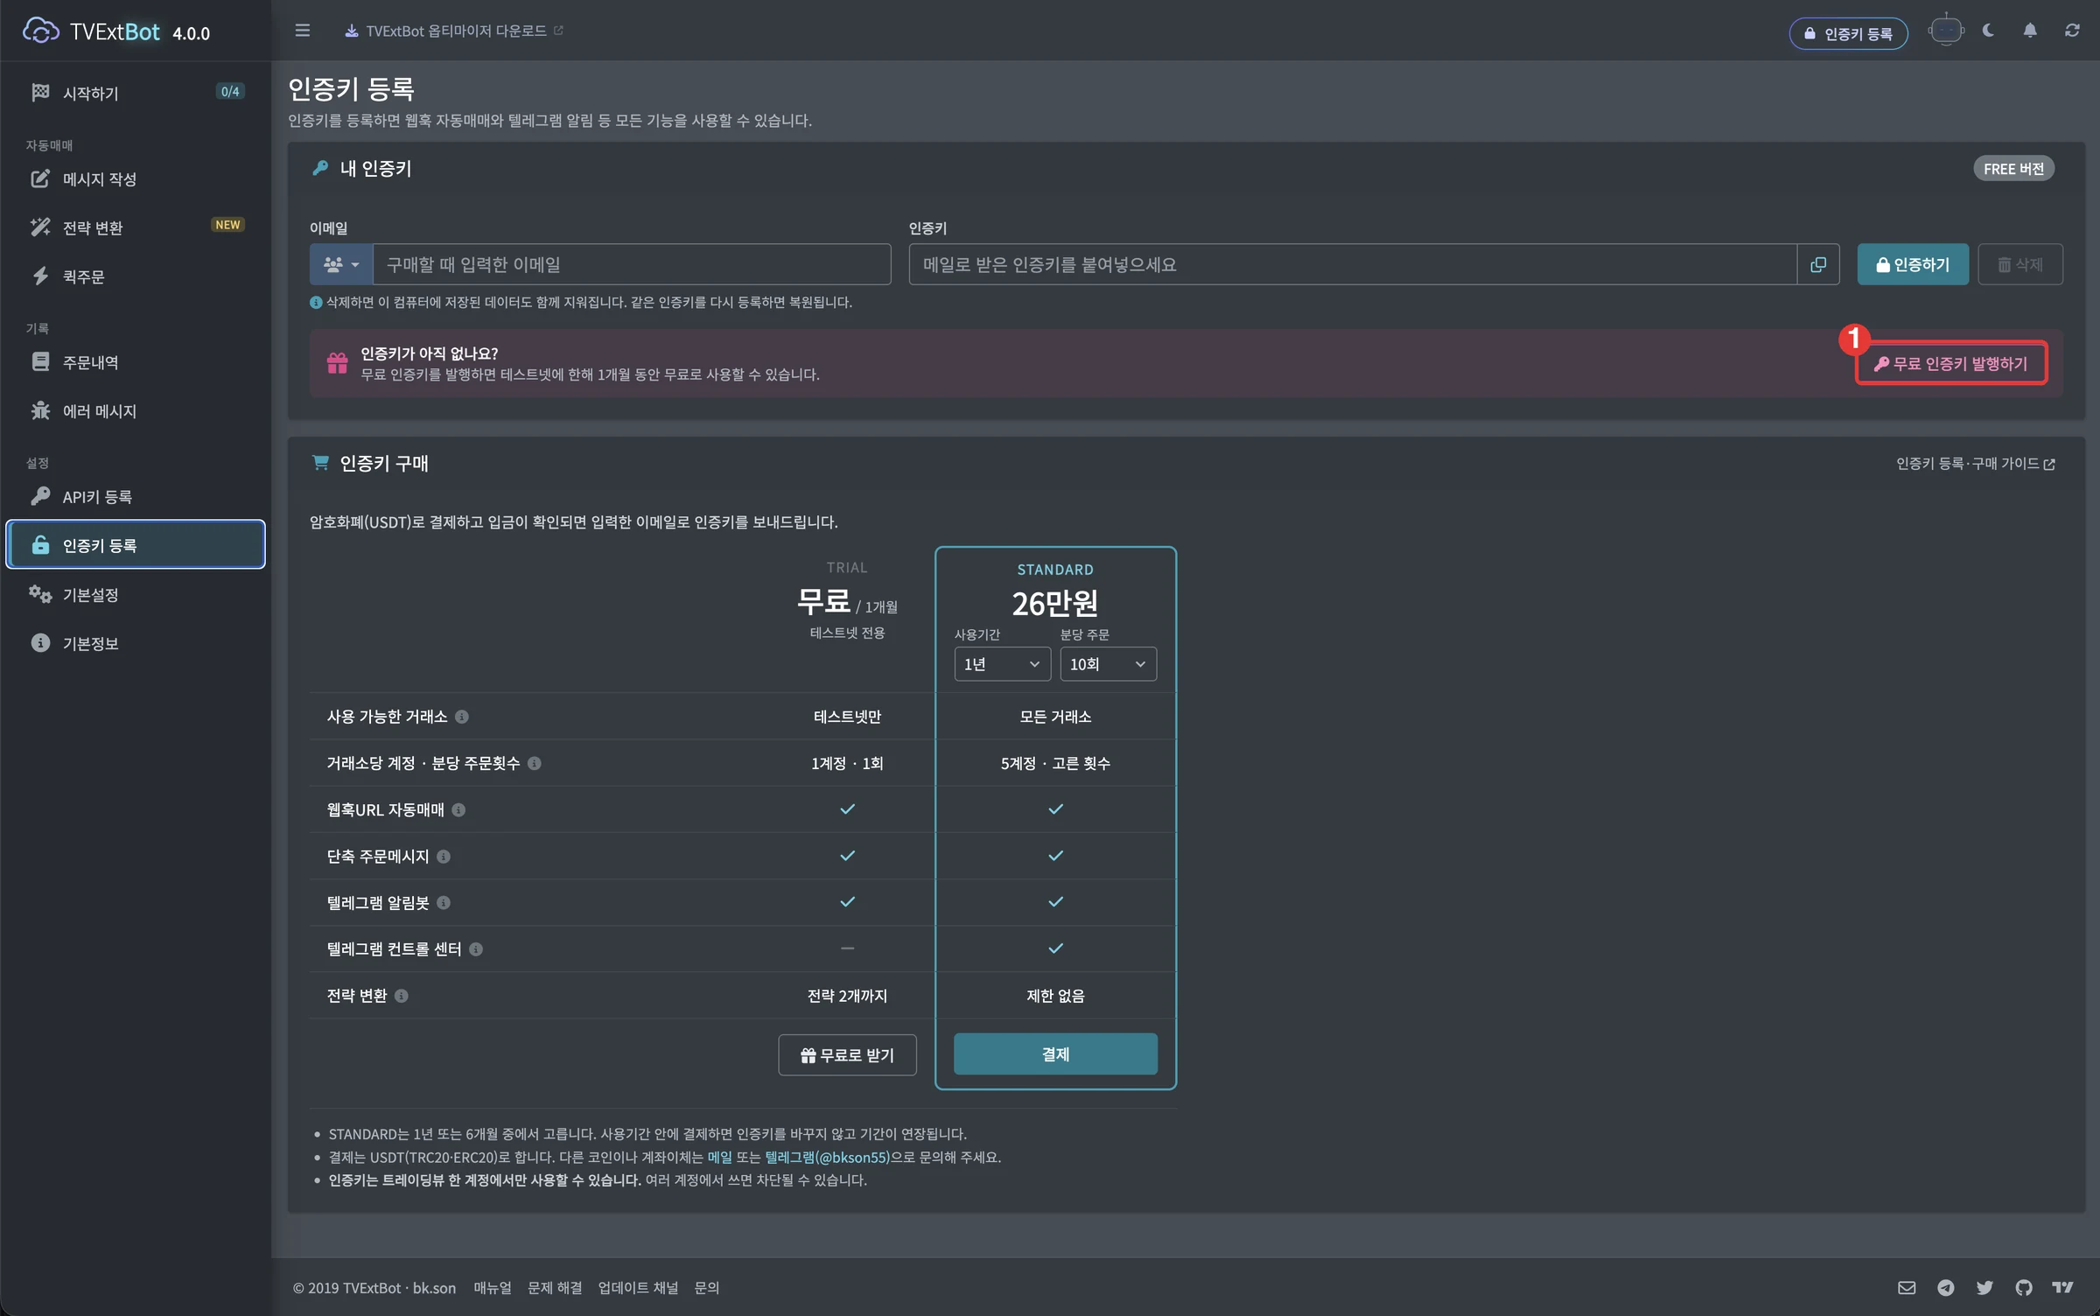Viewport: 2100px width, 1316px height.
Task: Open 인증키 등록·구매 가이드 link
Action: 1975,464
